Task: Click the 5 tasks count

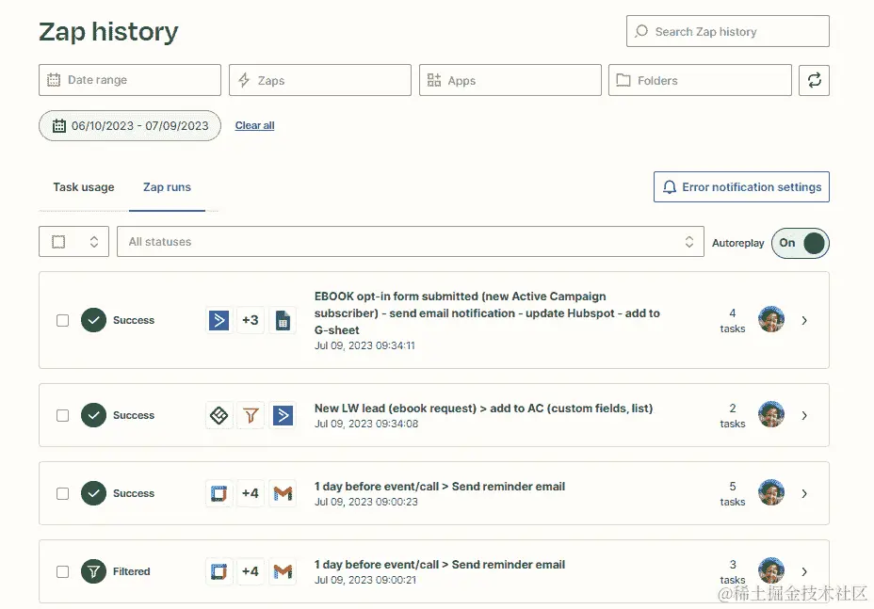Action: [x=733, y=493]
